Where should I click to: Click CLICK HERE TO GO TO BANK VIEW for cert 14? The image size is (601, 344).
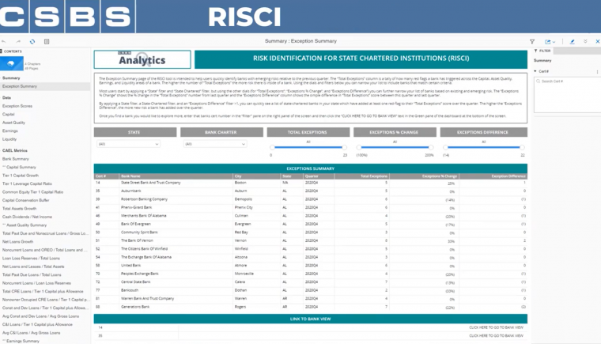pyautogui.click(x=496, y=327)
